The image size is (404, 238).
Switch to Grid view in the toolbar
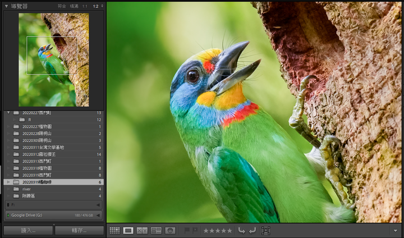coord(114,230)
